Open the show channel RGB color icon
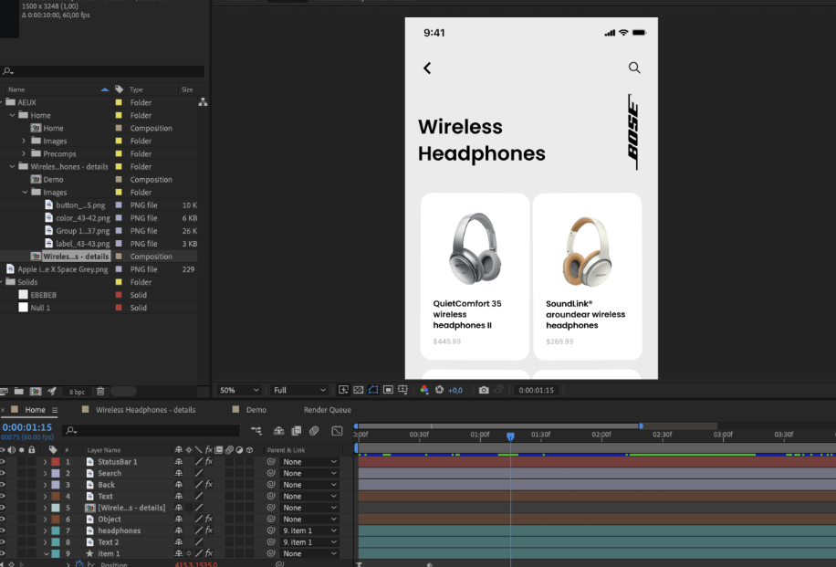836x567 pixels. 424,390
